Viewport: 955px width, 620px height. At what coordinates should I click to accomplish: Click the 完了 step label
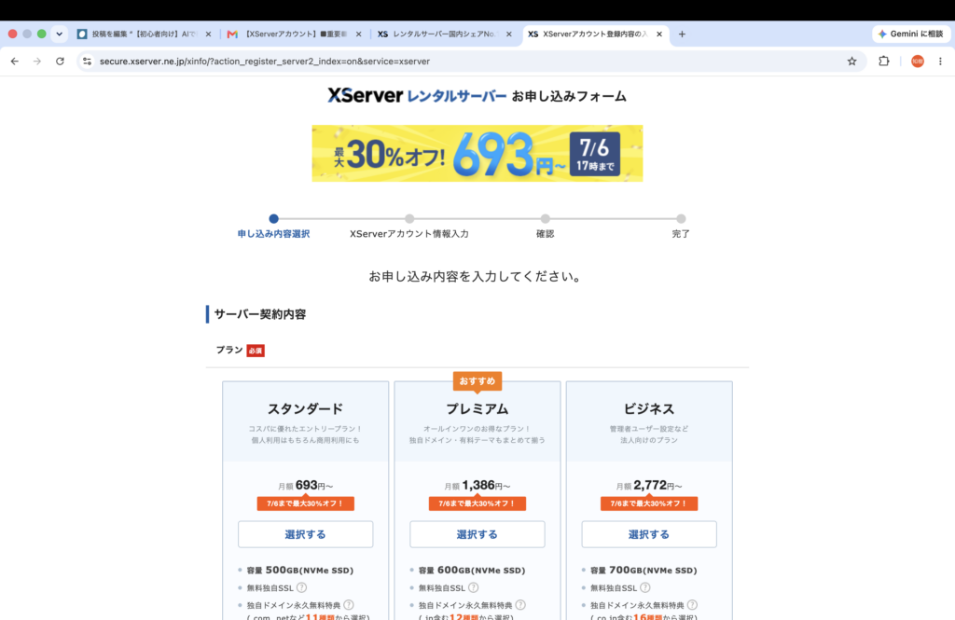click(681, 234)
